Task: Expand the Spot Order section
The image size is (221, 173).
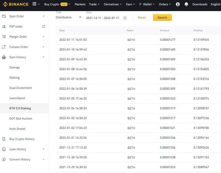Action: 44,16
